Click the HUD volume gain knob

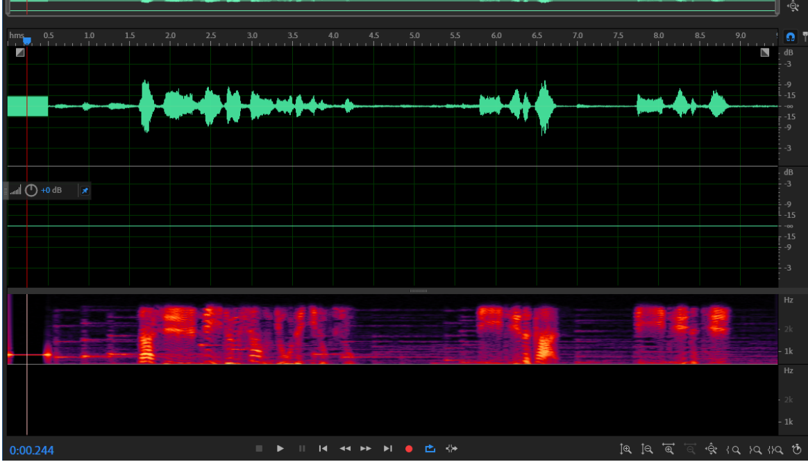pos(31,190)
